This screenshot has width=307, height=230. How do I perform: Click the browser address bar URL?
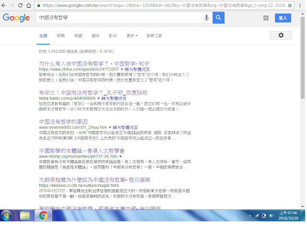[x=164, y=5]
